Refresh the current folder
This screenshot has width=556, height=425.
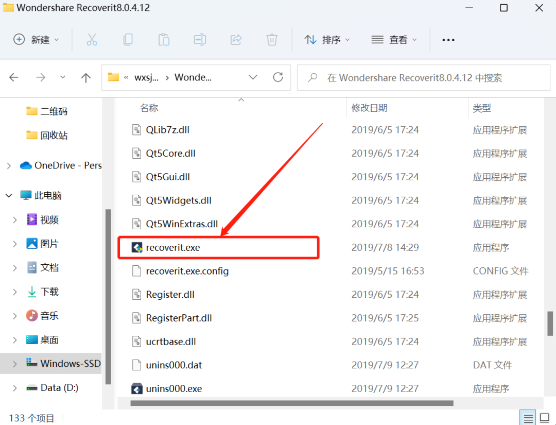pyautogui.click(x=278, y=77)
